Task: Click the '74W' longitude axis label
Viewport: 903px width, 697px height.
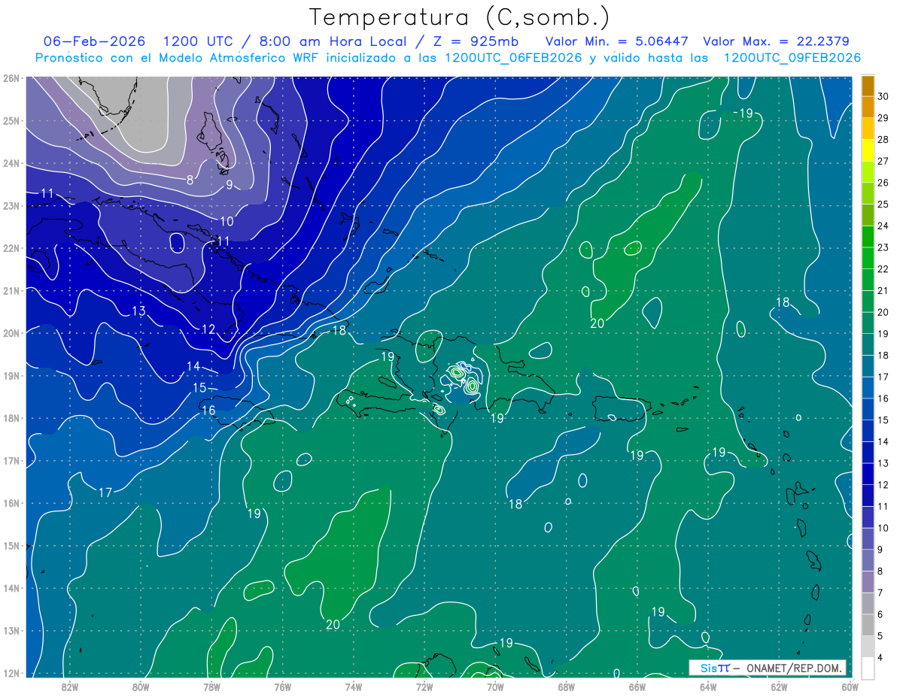Action: (x=353, y=686)
